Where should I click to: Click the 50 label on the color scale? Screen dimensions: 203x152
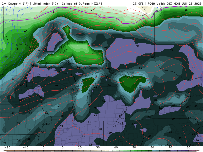click(134, 147)
